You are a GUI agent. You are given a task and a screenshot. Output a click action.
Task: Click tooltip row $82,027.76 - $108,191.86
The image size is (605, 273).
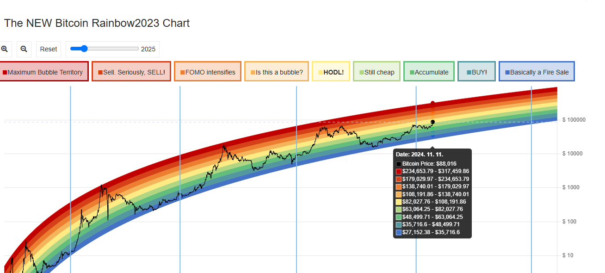(x=431, y=202)
